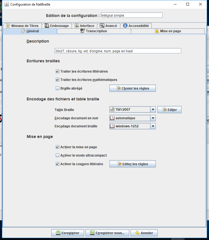
Task: Disable Activer la mise en page
Action: [x=57, y=147]
